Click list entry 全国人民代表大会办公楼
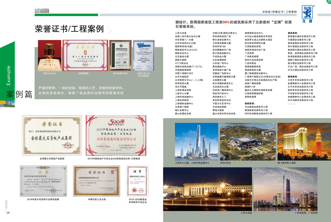Image resolution: width=331 pixels, height=222 pixels. coord(187,36)
